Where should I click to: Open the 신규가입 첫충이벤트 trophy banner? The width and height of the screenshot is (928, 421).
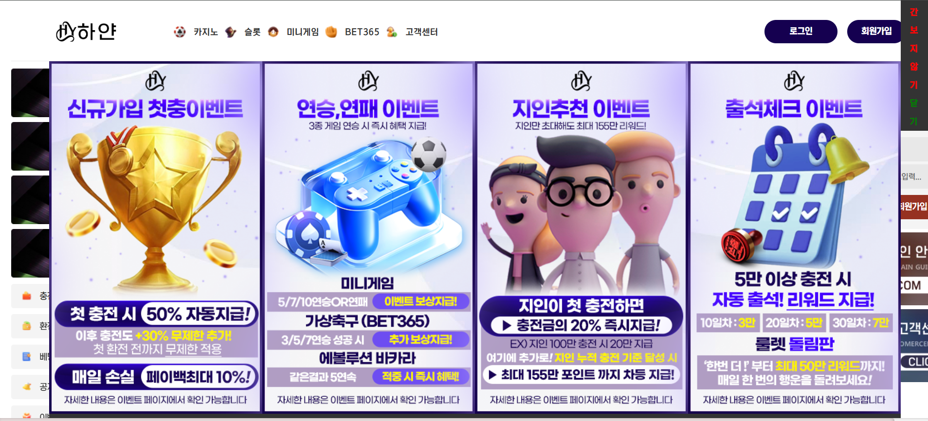(156, 238)
